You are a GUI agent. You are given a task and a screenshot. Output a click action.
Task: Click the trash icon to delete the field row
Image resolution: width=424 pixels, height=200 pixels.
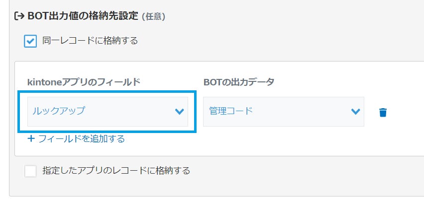(383, 112)
